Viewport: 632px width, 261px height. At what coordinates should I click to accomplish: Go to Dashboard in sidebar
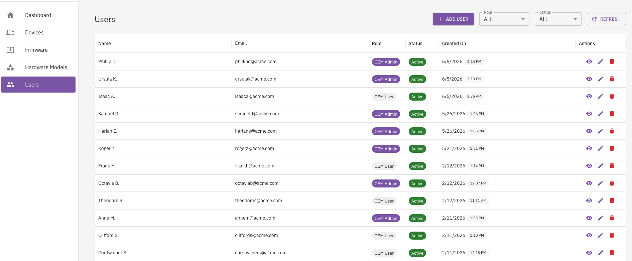pos(38,15)
